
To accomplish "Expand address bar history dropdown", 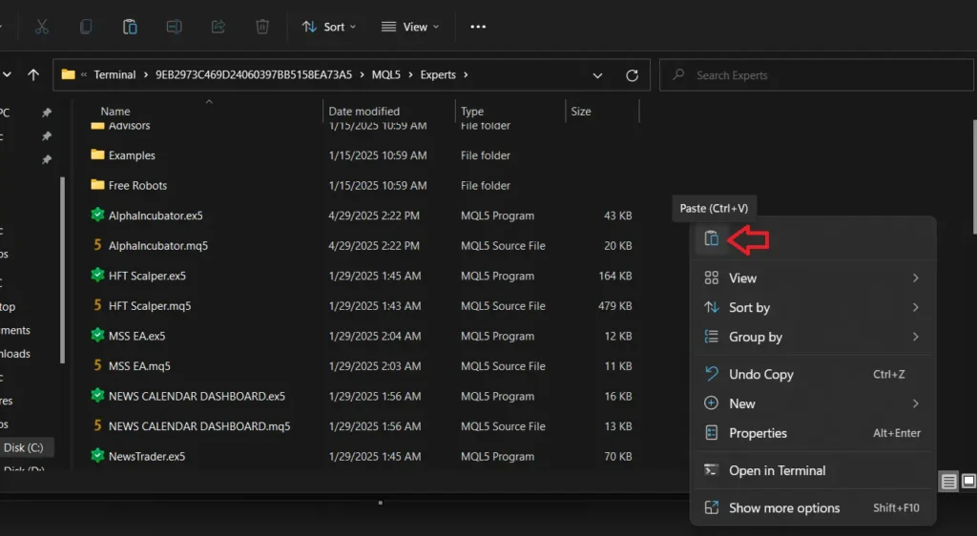I will (597, 75).
